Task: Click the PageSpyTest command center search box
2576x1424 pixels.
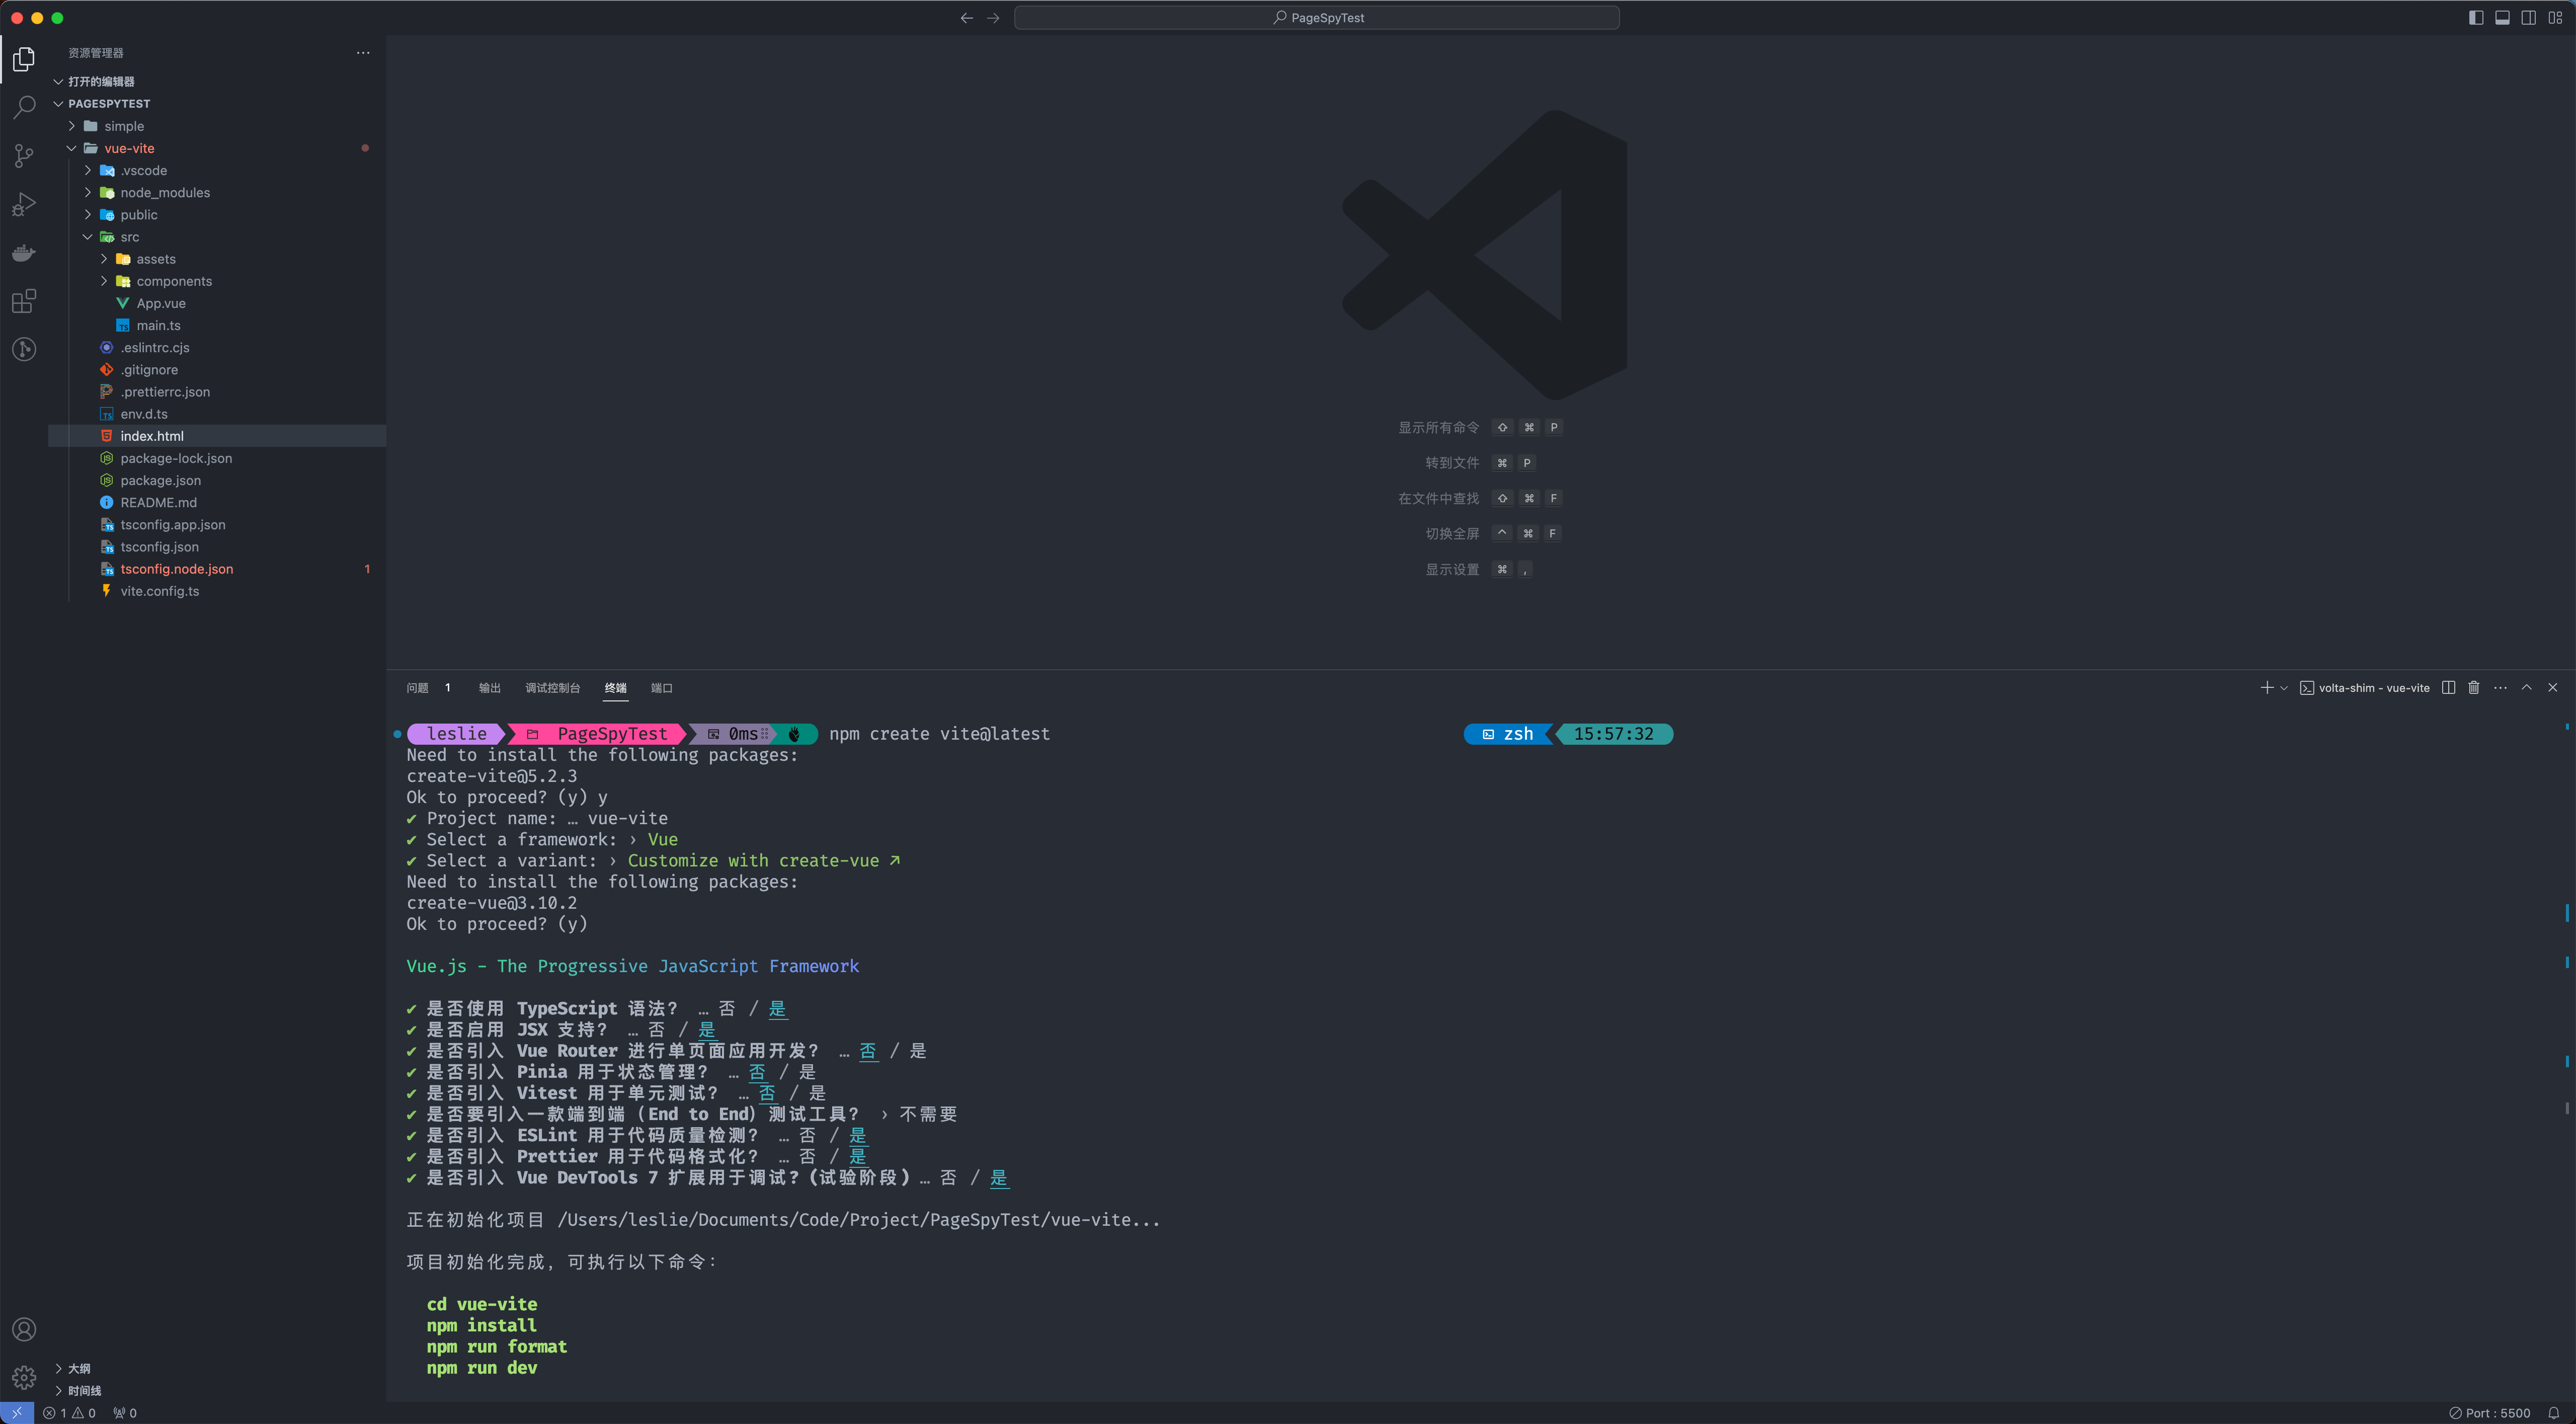Action: [x=1317, y=18]
